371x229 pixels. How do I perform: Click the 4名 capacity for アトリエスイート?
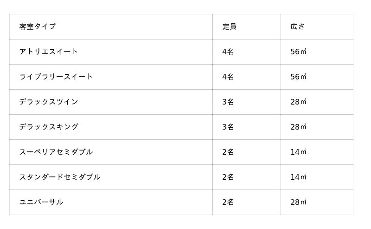pyautogui.click(x=228, y=52)
